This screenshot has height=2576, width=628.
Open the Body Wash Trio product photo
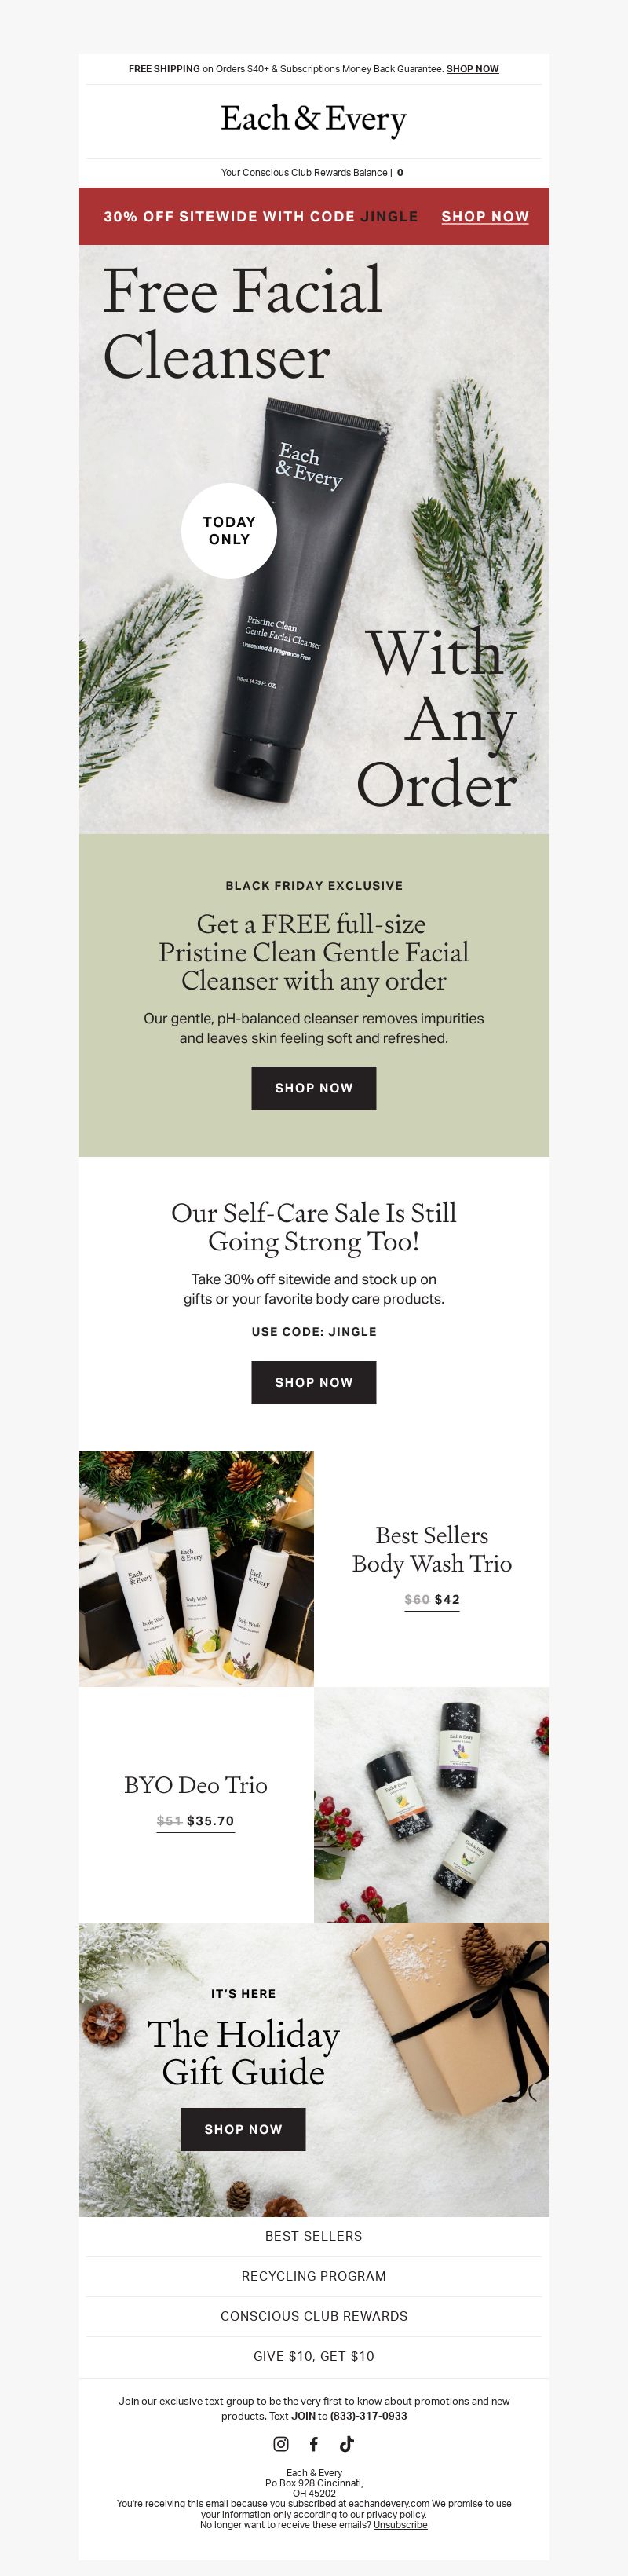(x=196, y=1569)
